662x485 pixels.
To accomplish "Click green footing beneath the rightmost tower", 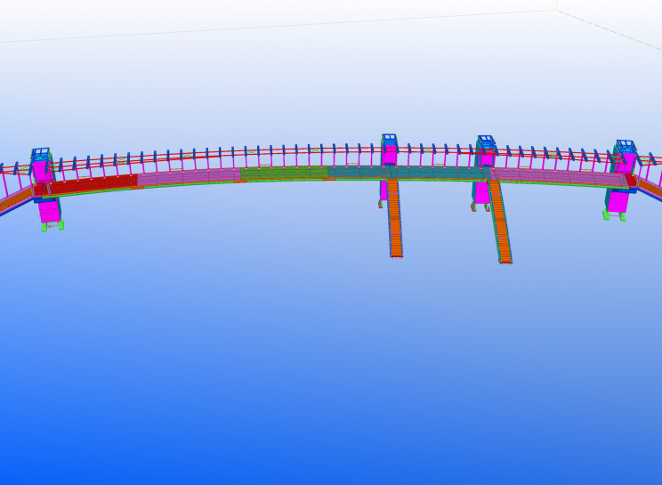I will pyautogui.click(x=614, y=216).
